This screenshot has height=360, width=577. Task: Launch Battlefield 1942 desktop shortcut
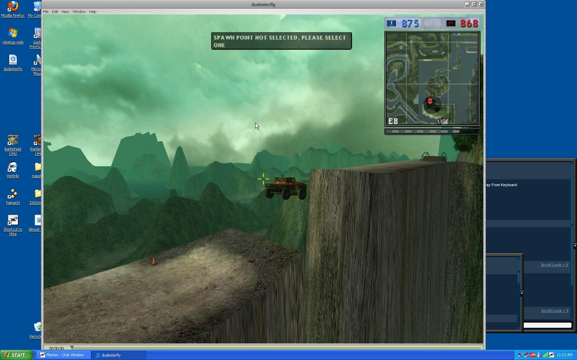13,145
